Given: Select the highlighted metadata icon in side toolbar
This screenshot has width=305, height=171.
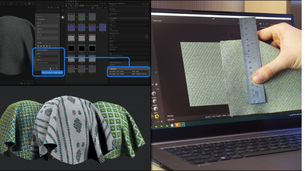Looking at the screenshot, I should tap(63, 17).
